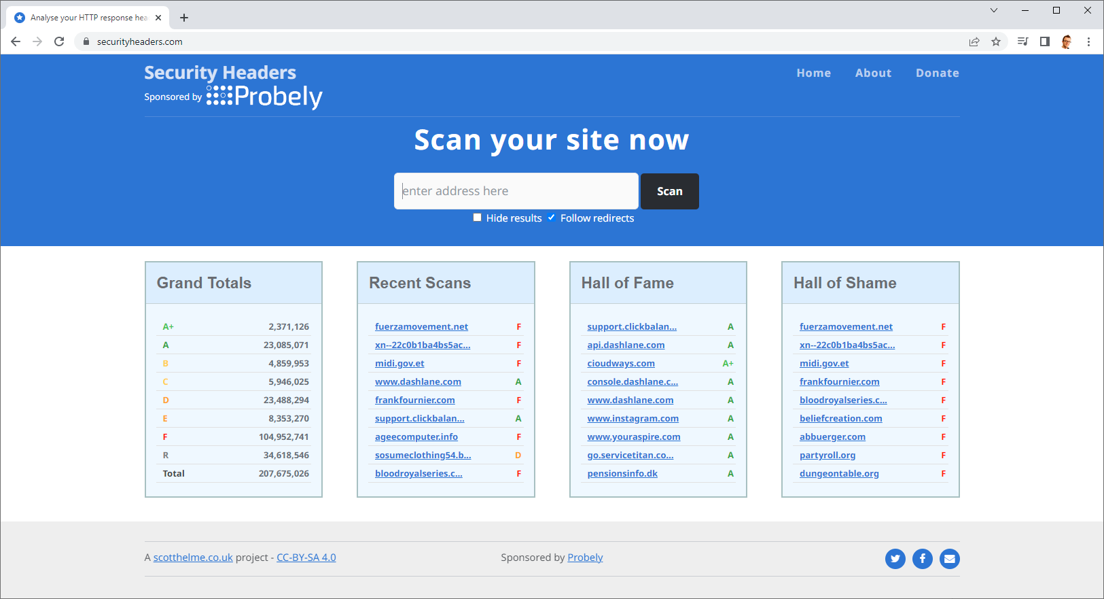Open Chrome's three-dot menu
The image size is (1104, 599).
tap(1088, 41)
